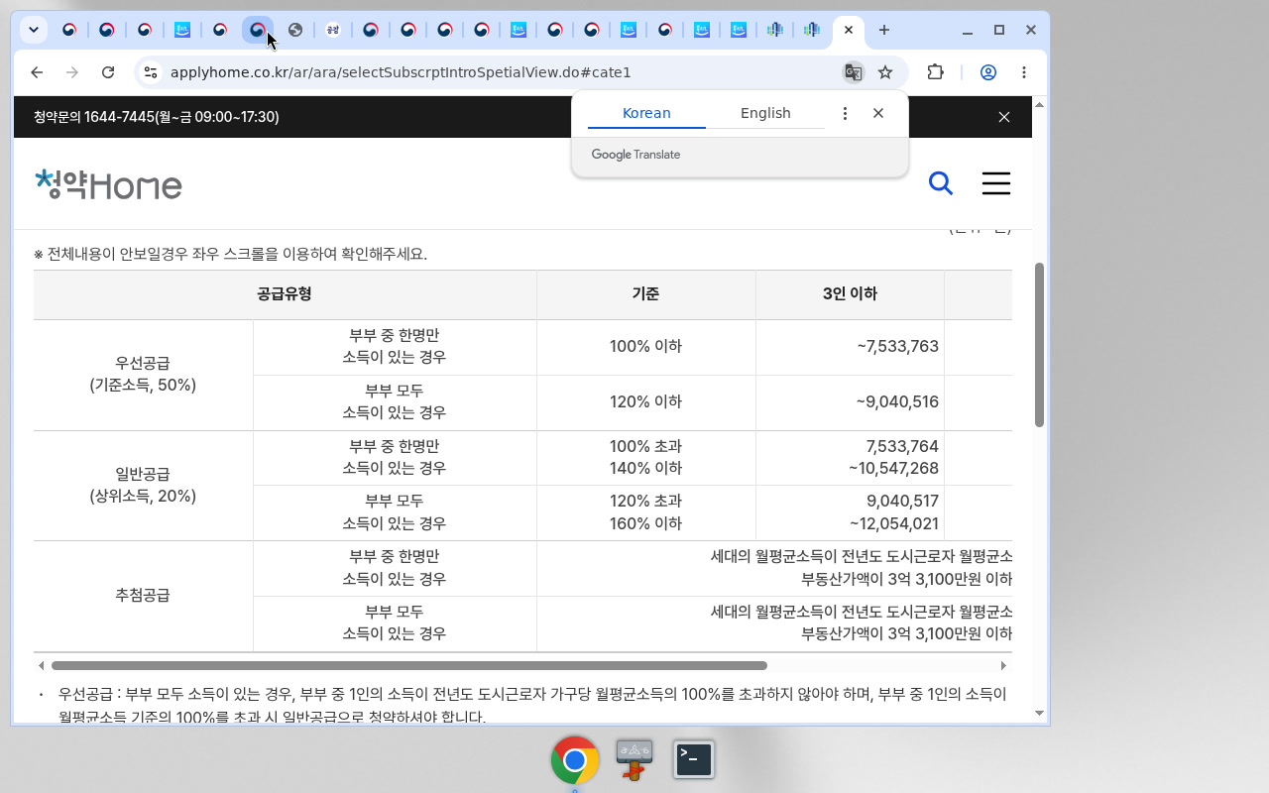Click the 7,533,764 ~10,547,268 value
This screenshot has width=1269, height=793.
pos(893,458)
